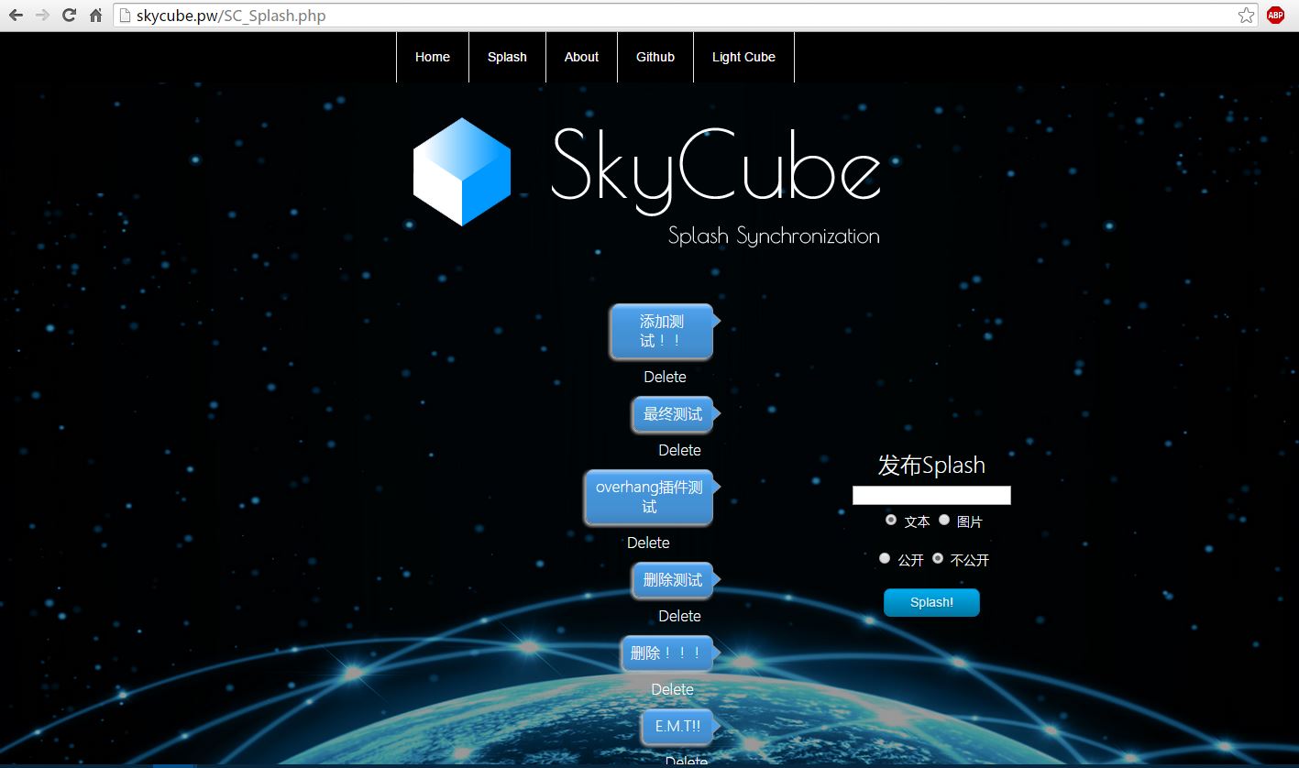
Task: Click the SkyCube cube logo
Action: point(462,171)
